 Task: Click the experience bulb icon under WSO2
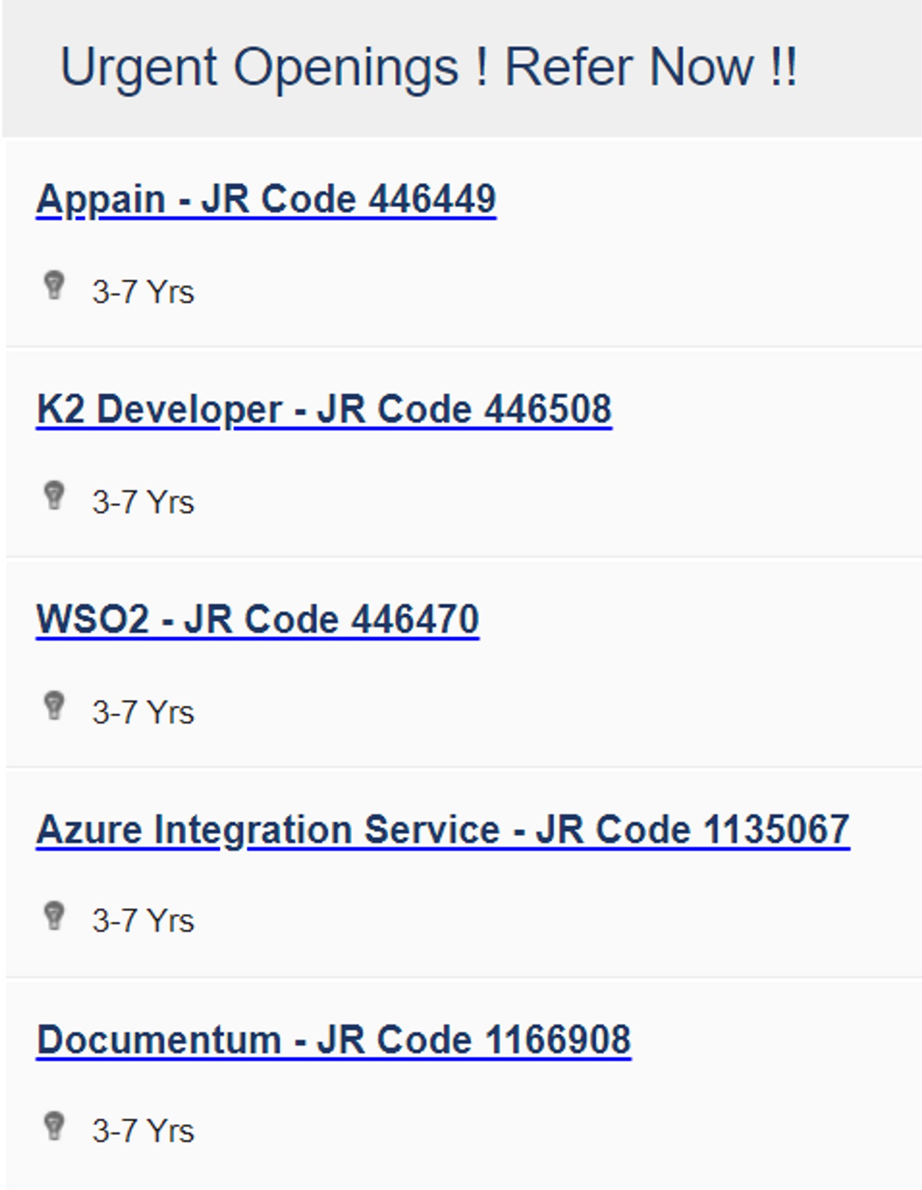tap(55, 706)
